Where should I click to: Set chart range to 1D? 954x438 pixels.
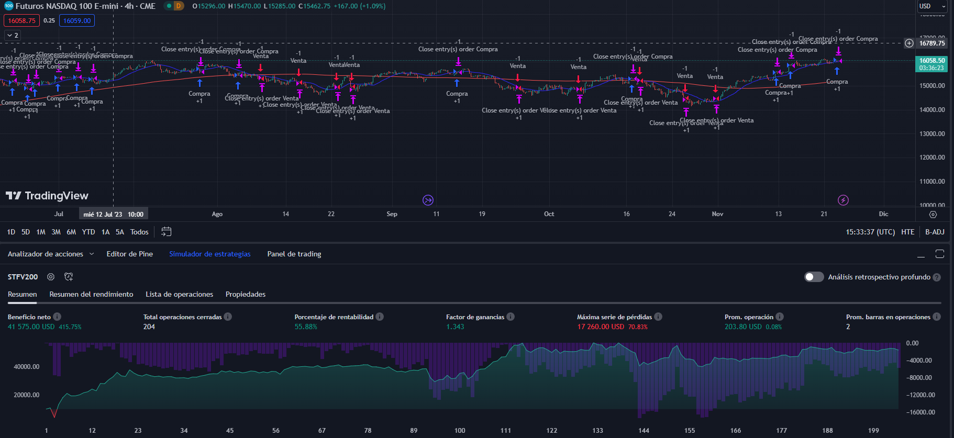[11, 232]
